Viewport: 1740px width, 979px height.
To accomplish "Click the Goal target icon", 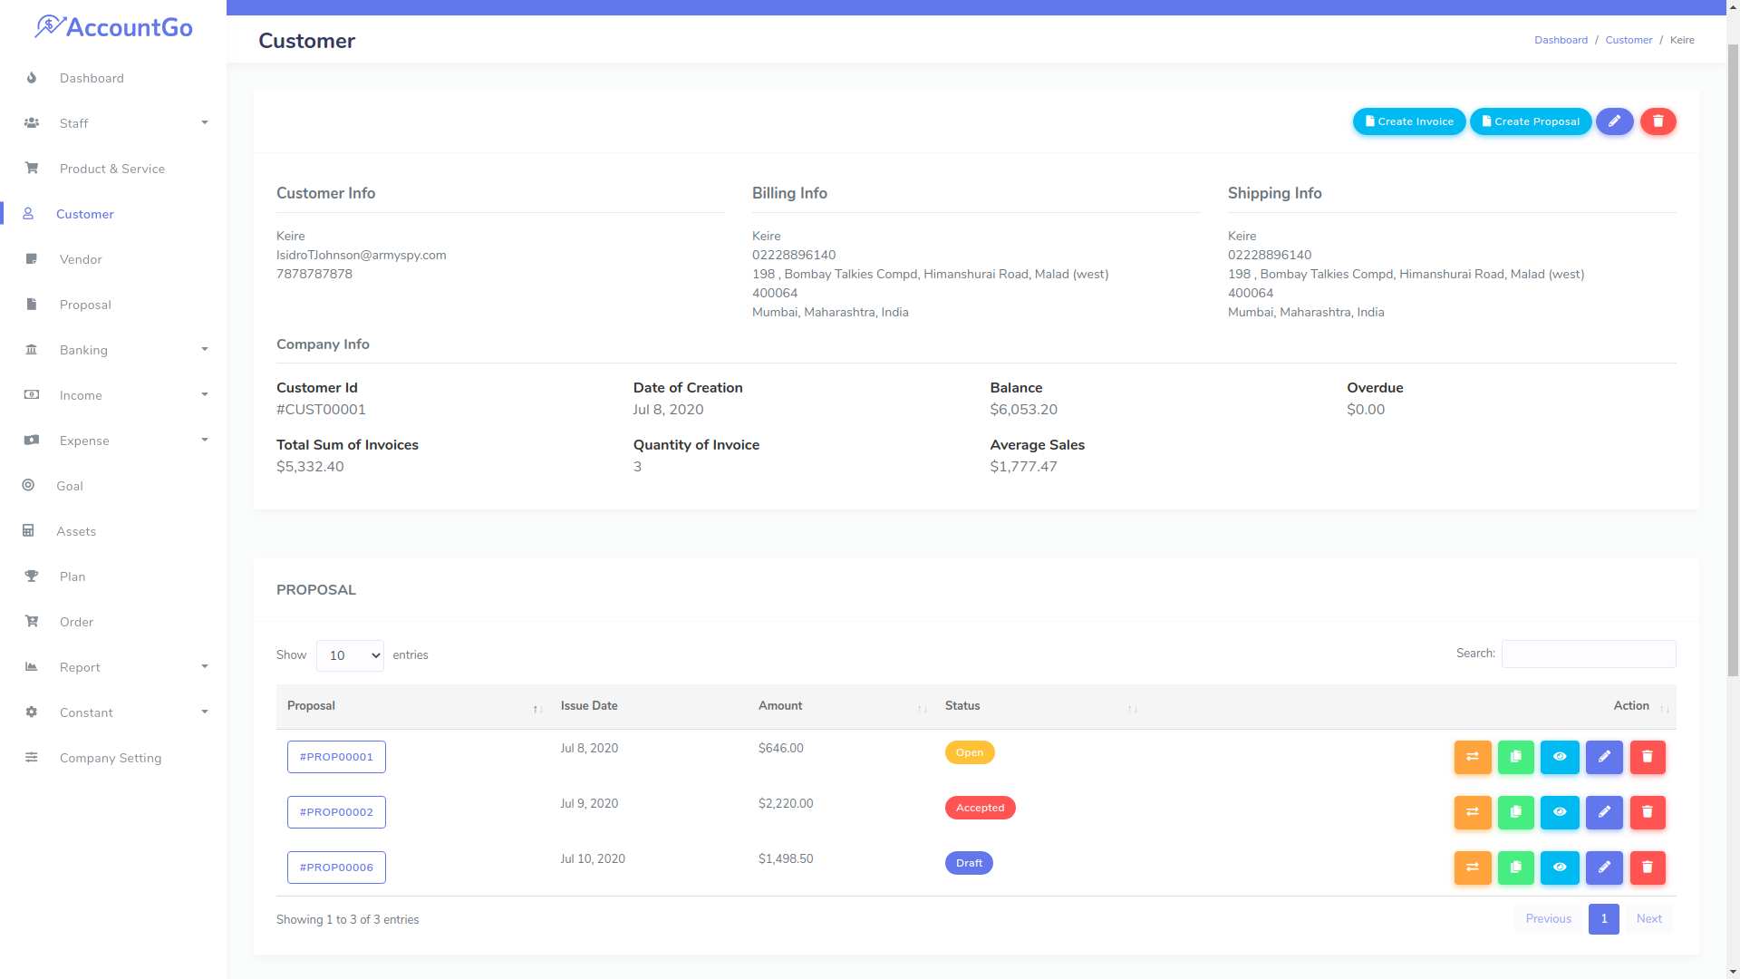I will pyautogui.click(x=28, y=486).
